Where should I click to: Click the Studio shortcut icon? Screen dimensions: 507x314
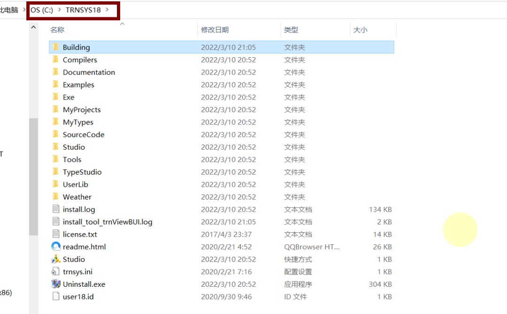pos(55,259)
